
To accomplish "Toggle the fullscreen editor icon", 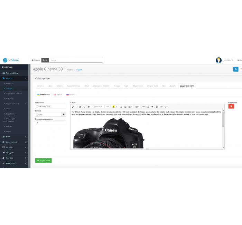I will (x=157, y=107).
